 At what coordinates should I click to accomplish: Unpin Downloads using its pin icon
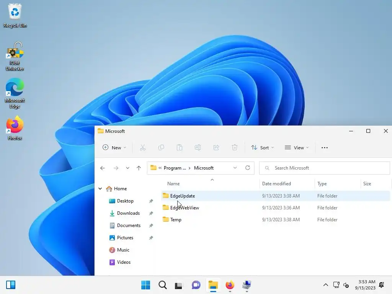click(x=151, y=213)
